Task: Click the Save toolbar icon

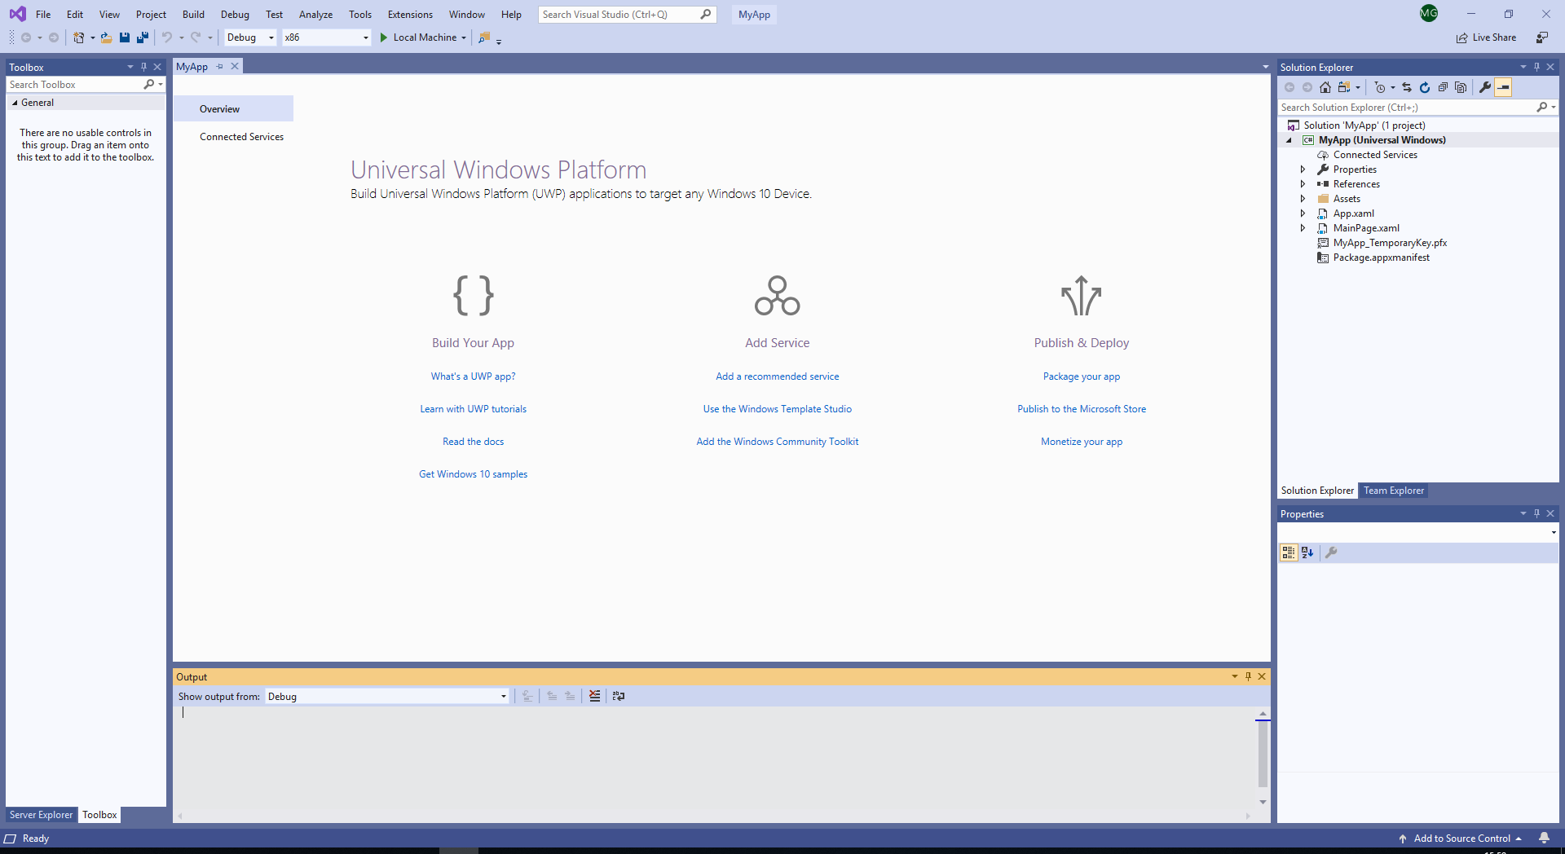Action: pos(125,37)
